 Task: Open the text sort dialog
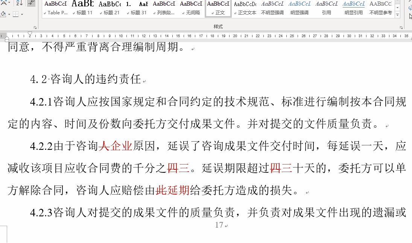pos(20,3)
